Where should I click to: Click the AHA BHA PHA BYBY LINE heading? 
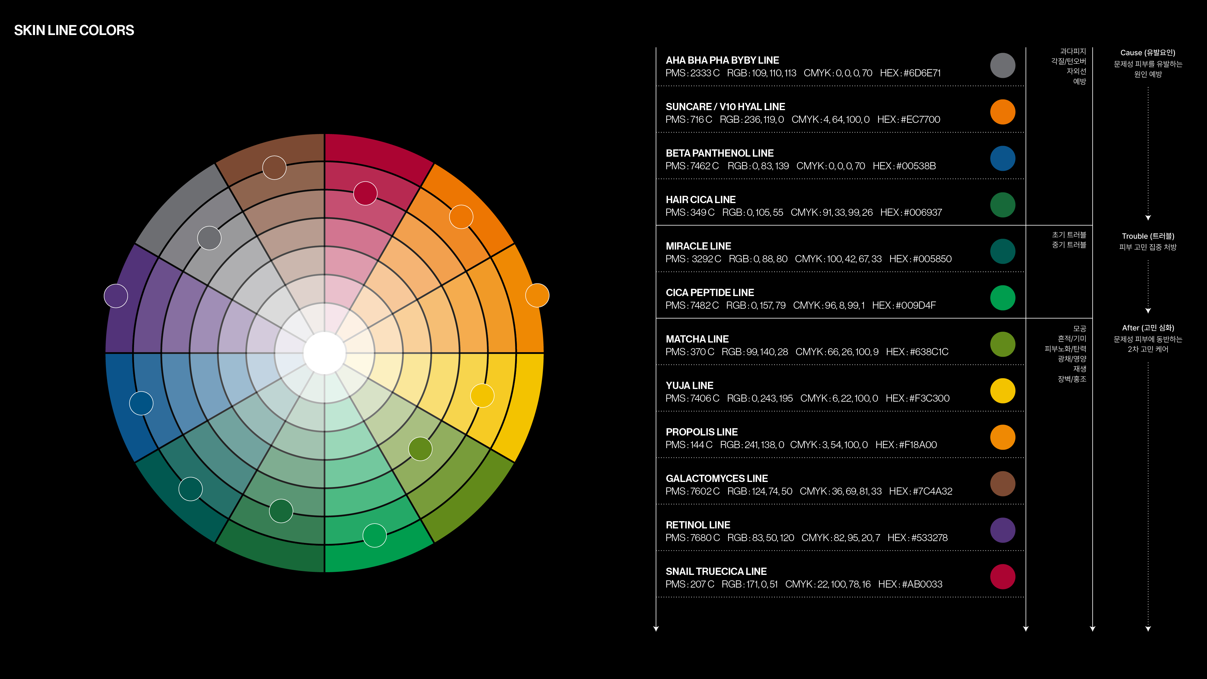coord(722,60)
